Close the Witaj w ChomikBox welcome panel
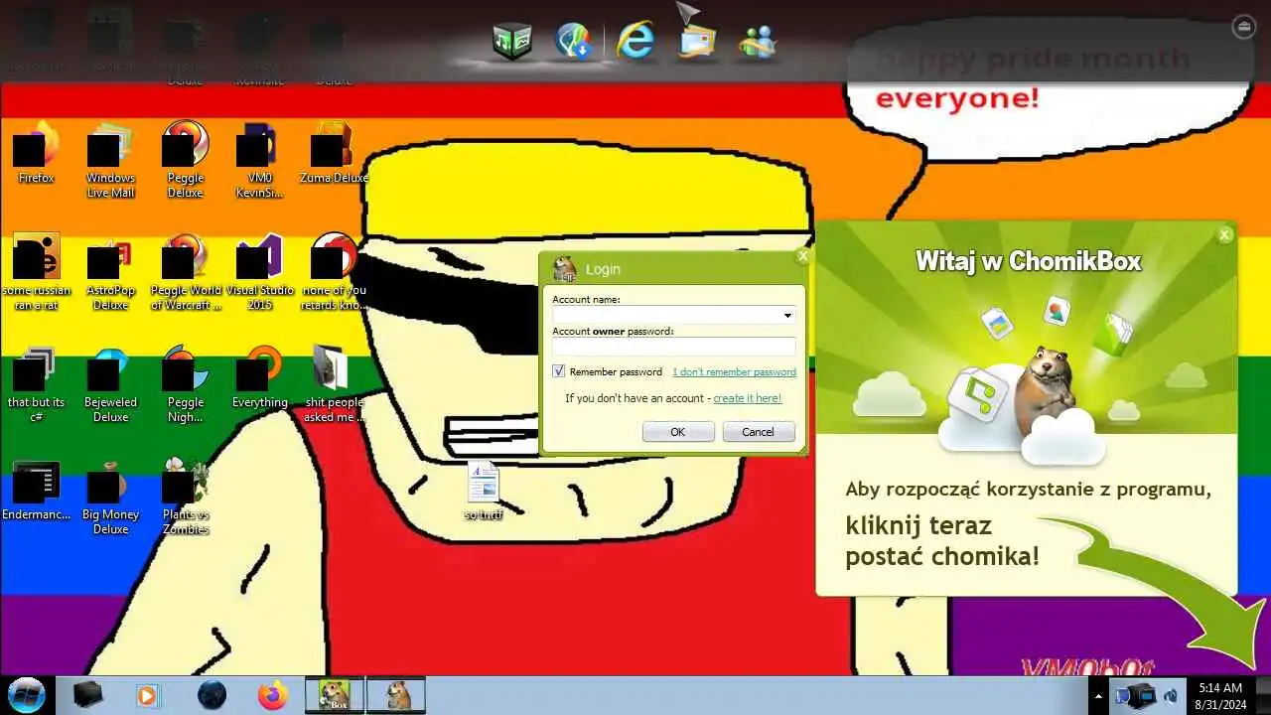Viewport: 1271px width, 715px height. coord(1224,234)
